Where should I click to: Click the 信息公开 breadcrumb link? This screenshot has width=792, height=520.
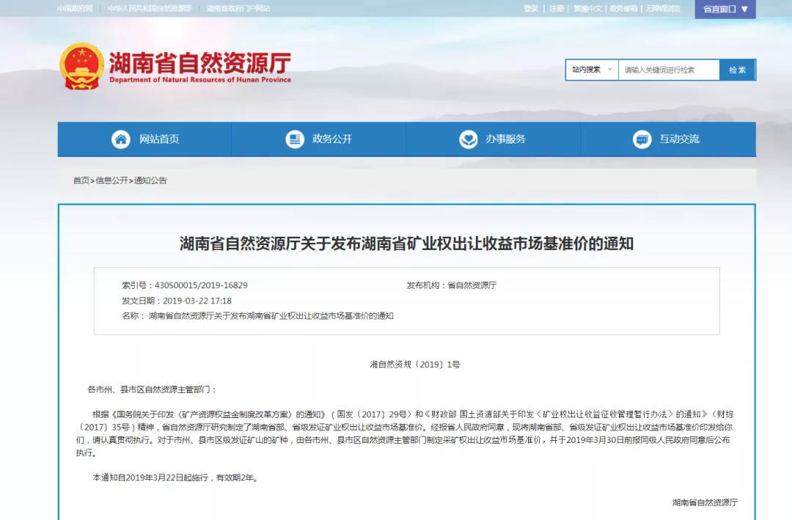tap(112, 180)
